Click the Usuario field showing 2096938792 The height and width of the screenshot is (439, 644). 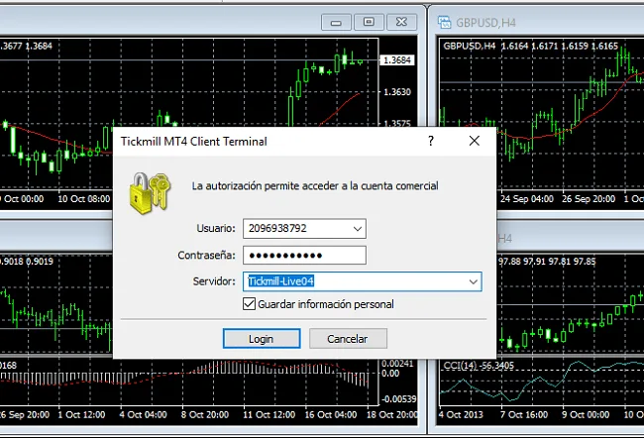(304, 228)
